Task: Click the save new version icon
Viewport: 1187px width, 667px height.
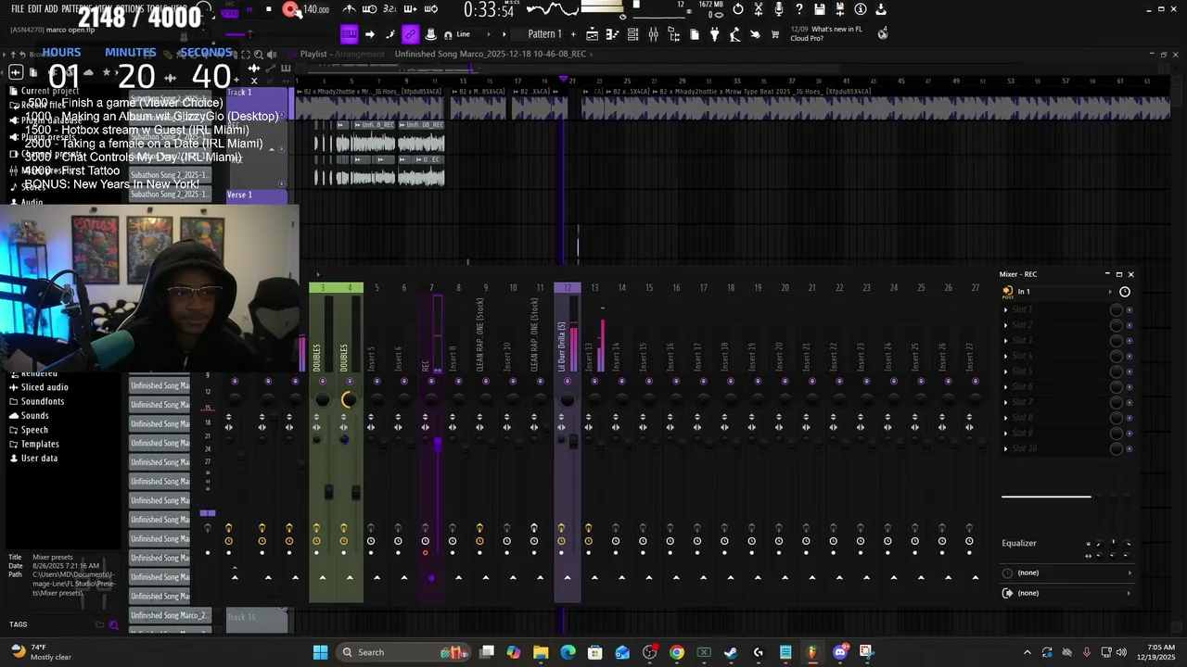Action: 840,9
